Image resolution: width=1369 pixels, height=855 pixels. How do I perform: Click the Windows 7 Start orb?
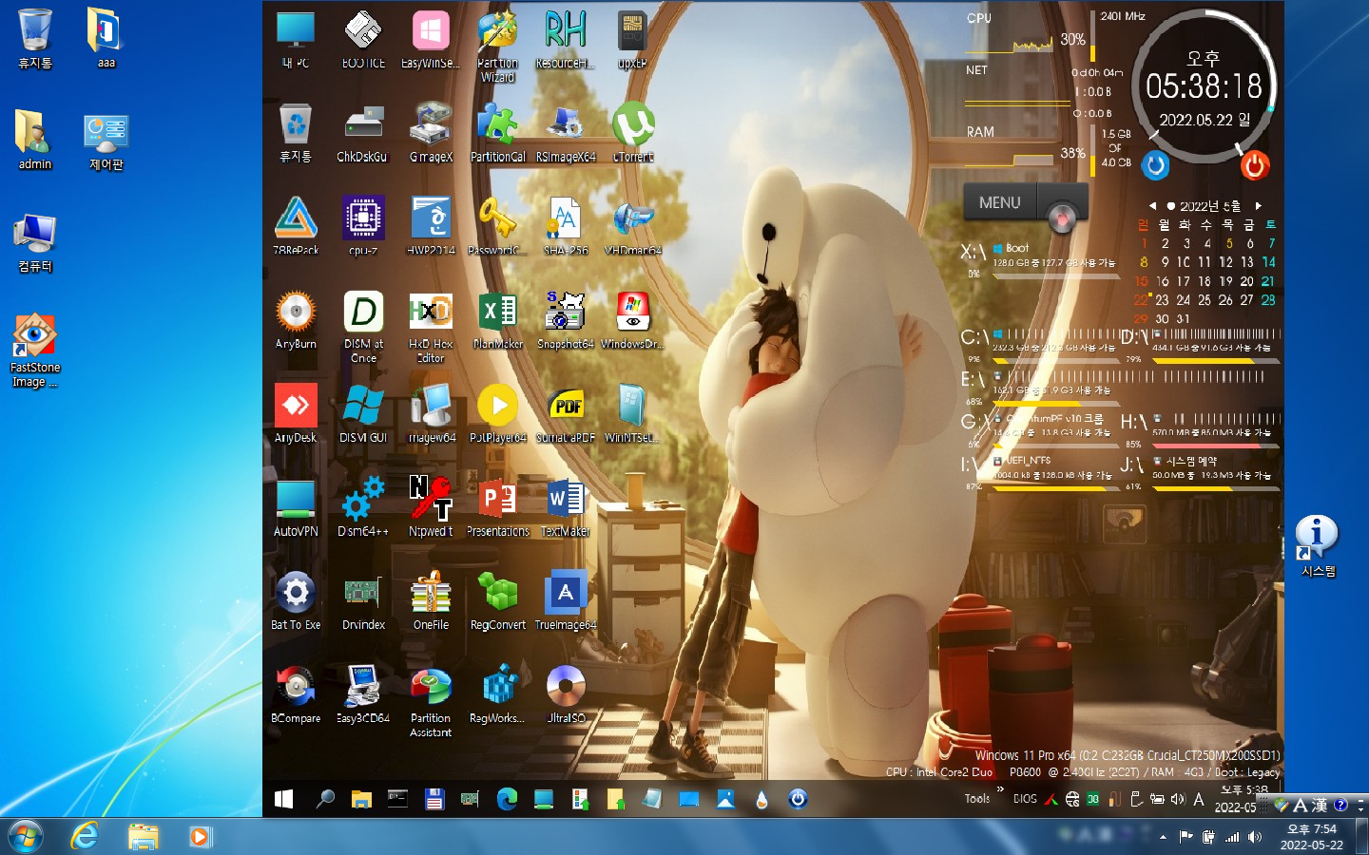point(25,836)
